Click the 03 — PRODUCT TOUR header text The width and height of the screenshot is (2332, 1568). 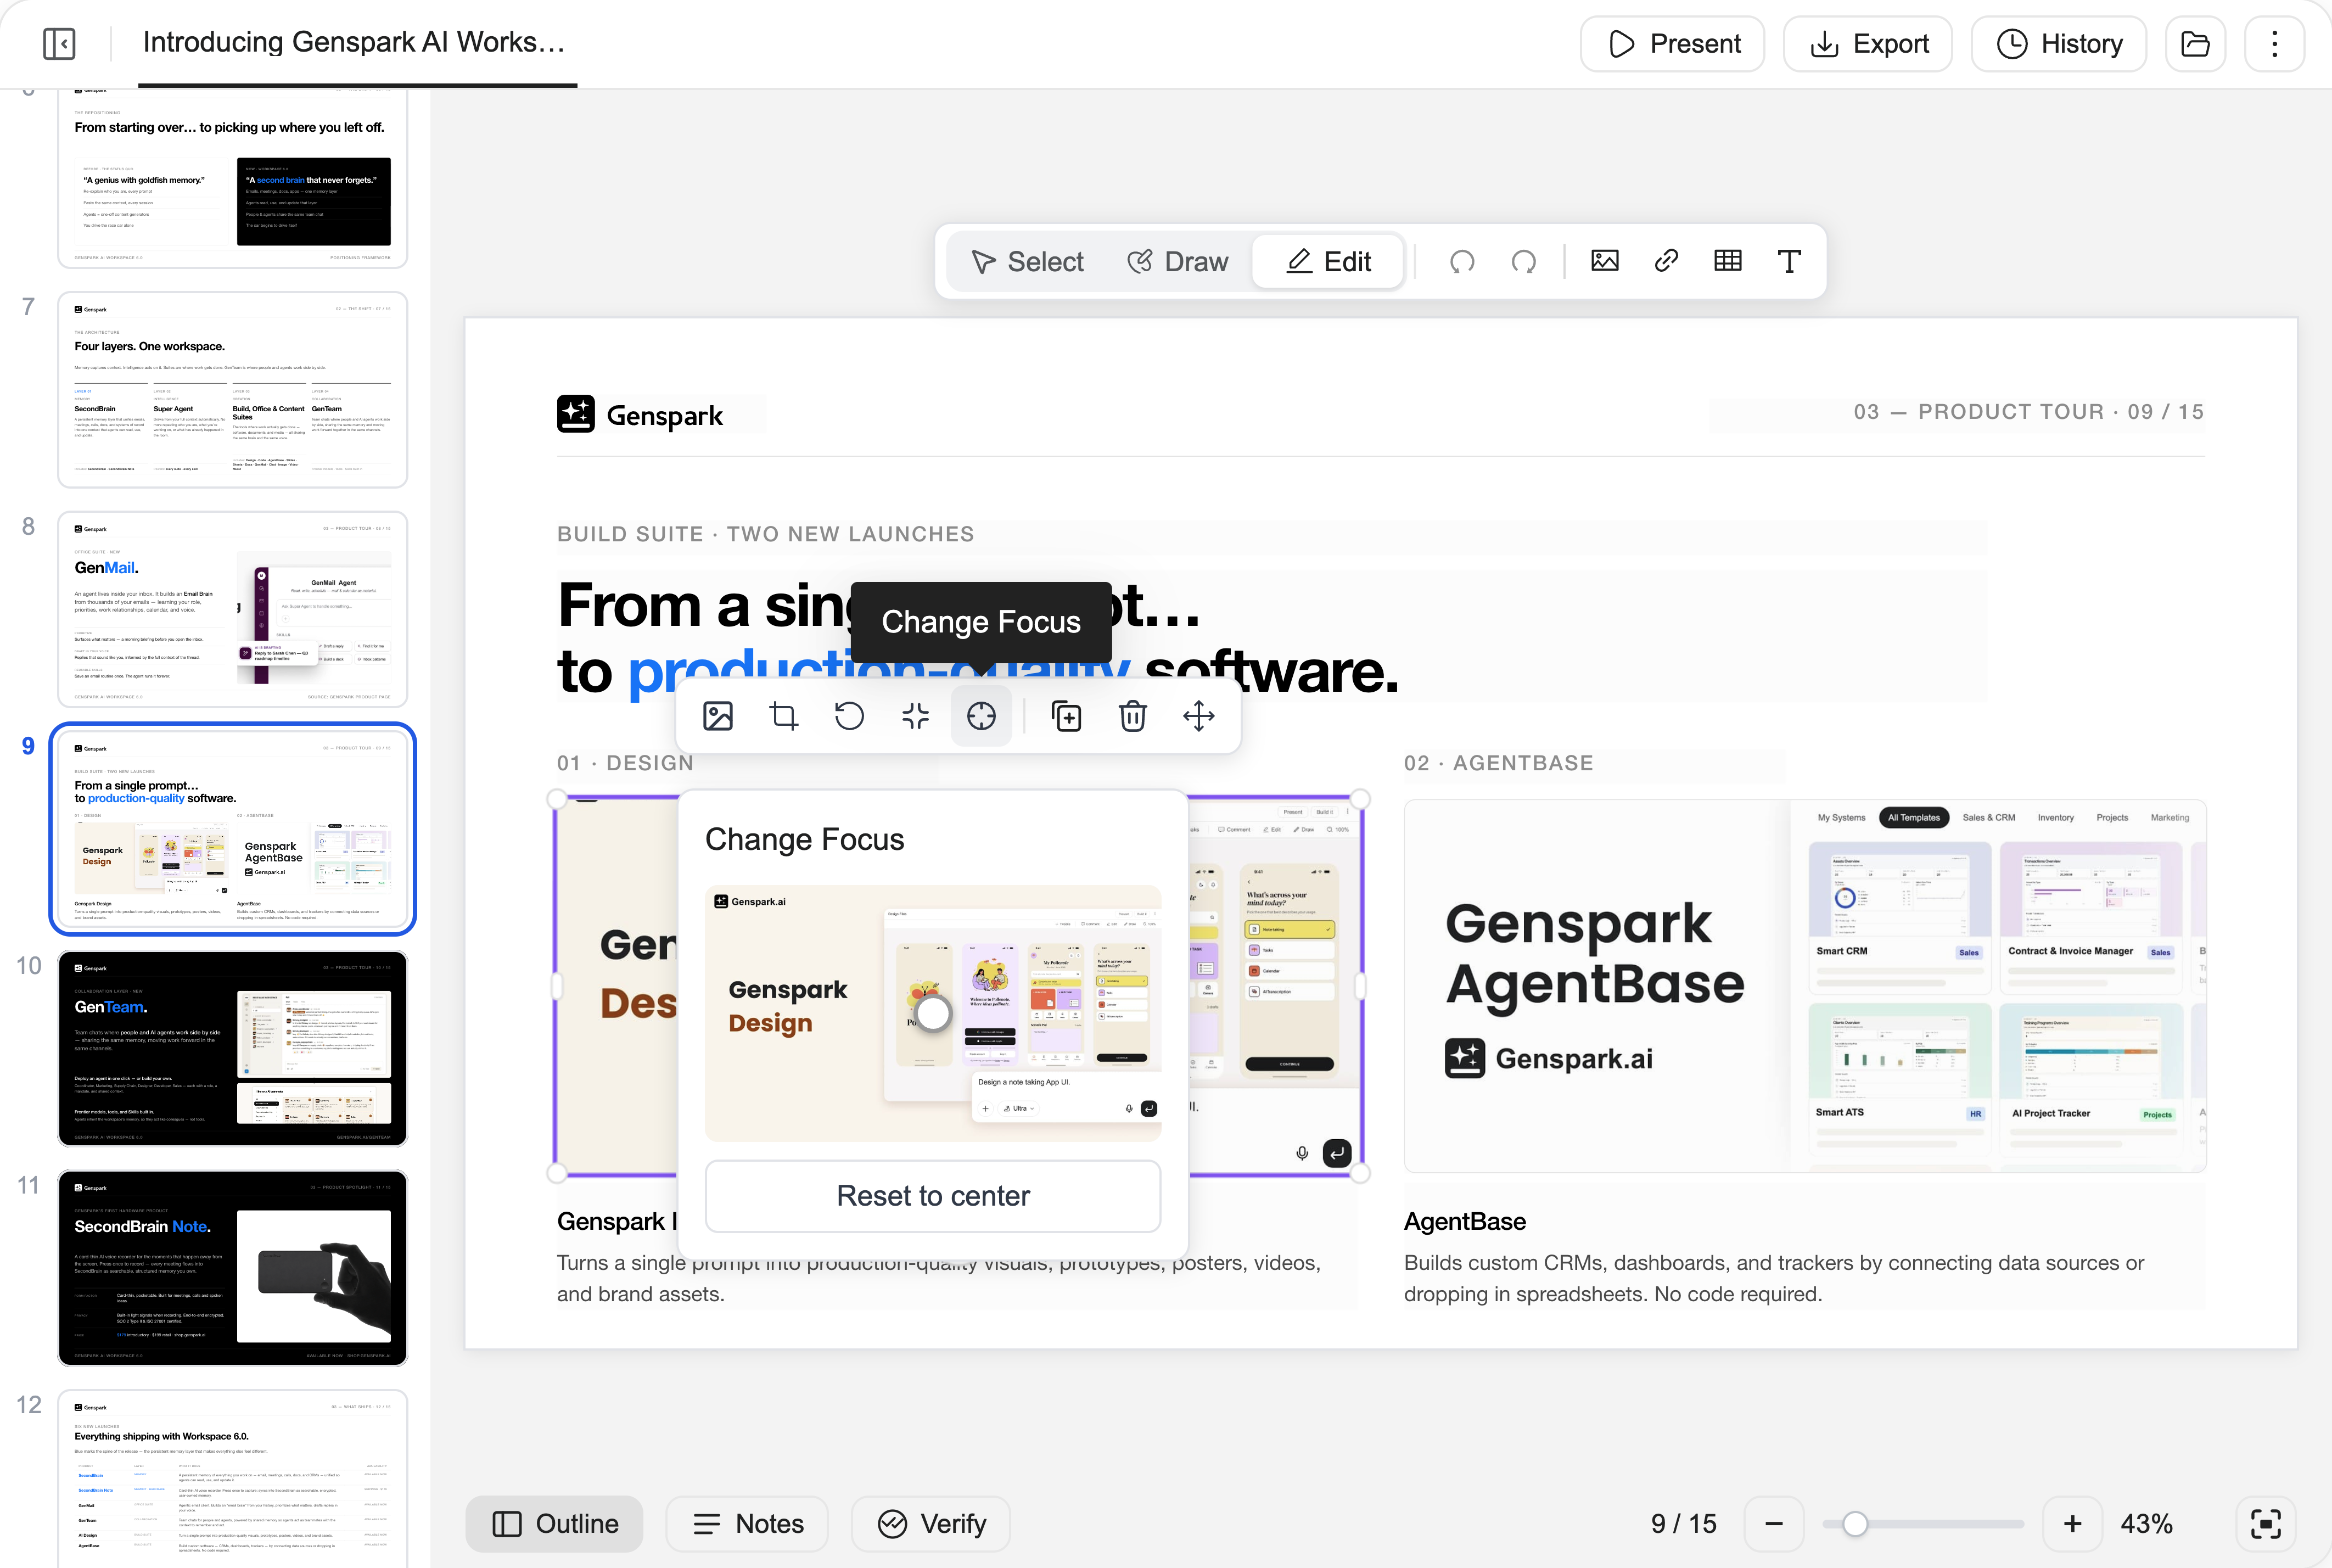tap(2028, 412)
